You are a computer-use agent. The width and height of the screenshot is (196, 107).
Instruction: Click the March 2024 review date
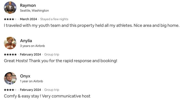[28, 19]
